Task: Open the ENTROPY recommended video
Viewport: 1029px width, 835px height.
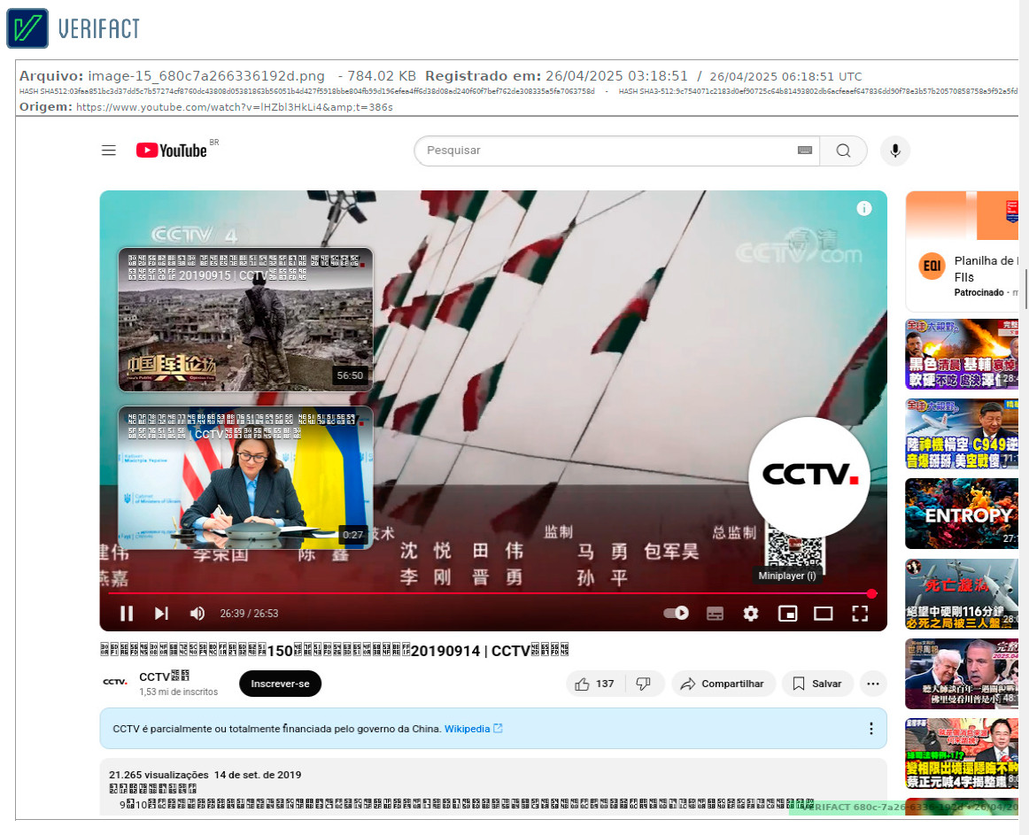Action: (962, 514)
